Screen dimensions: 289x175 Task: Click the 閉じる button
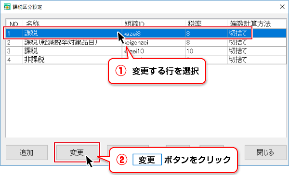(265, 152)
